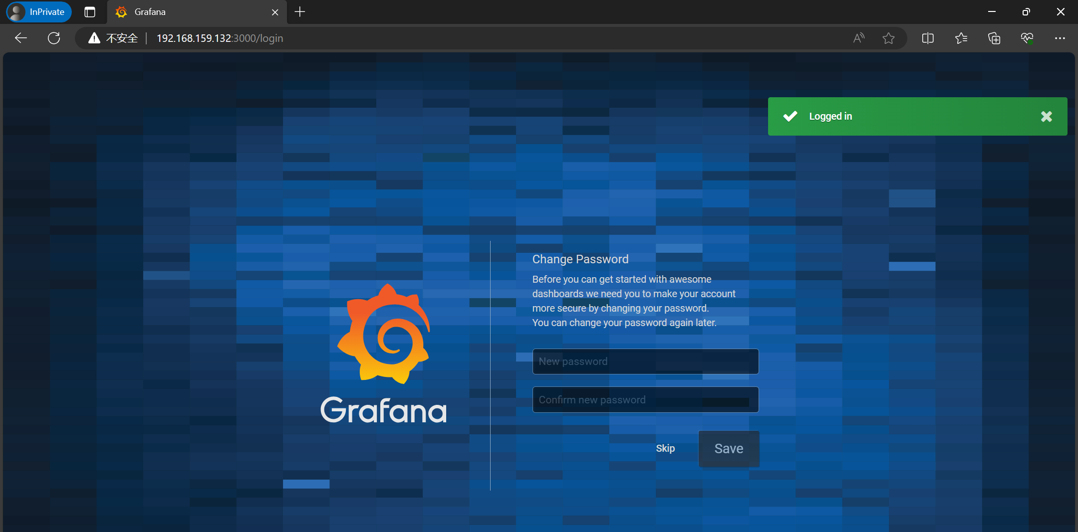Skip changing the password
The image size is (1078, 532).
pos(665,448)
